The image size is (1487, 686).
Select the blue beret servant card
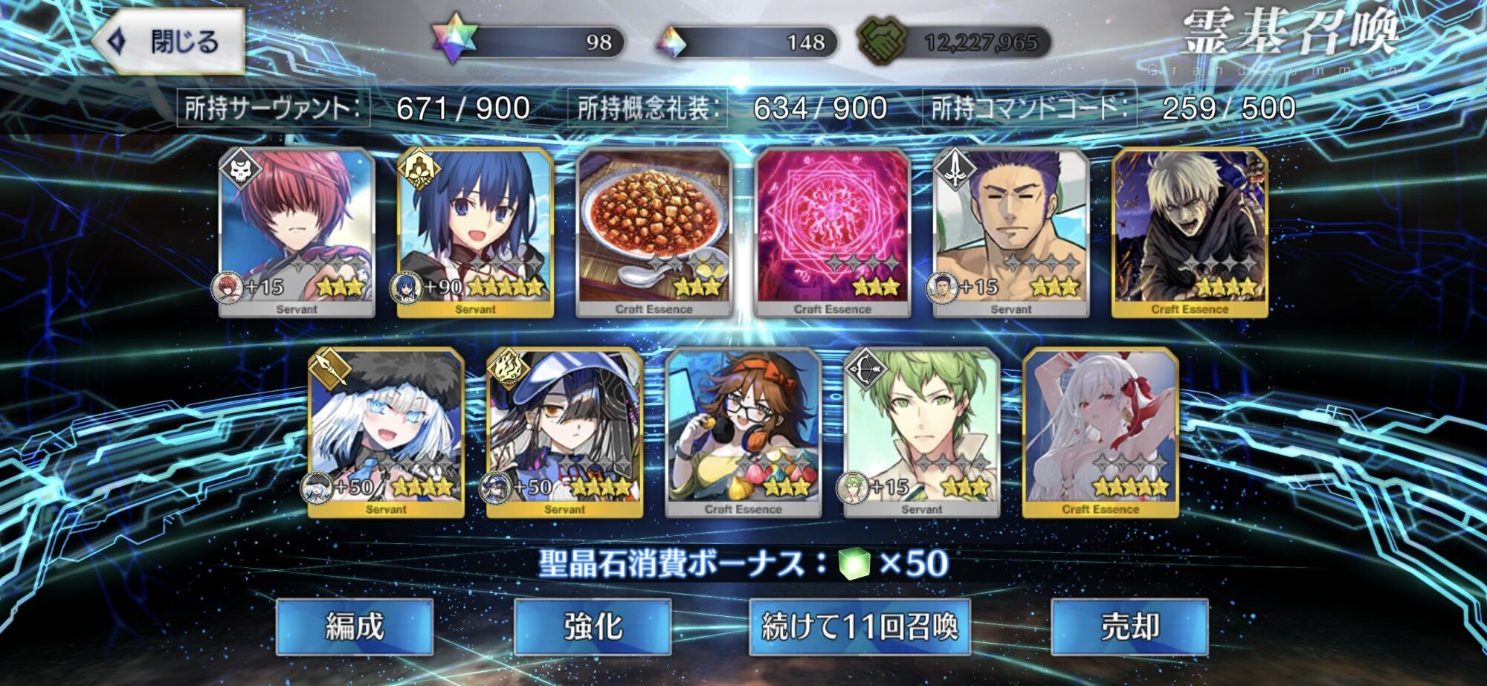tap(565, 433)
